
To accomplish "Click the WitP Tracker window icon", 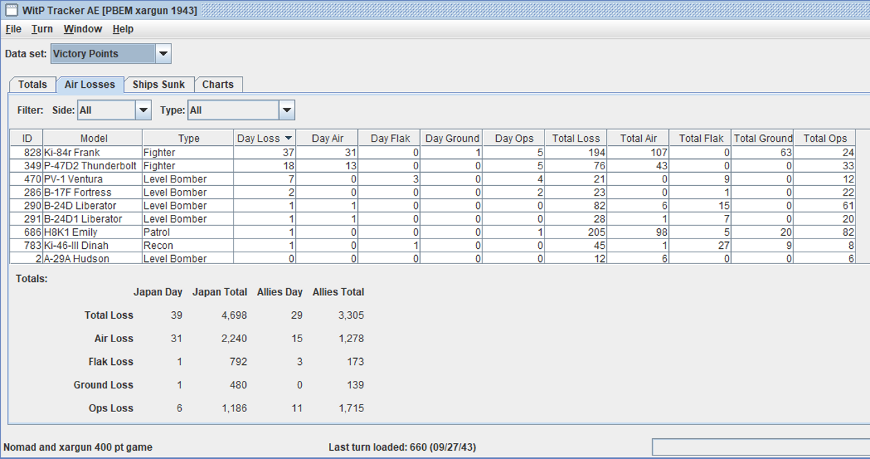I will [11, 10].
